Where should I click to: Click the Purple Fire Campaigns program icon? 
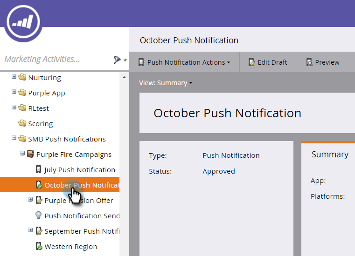(x=31, y=154)
